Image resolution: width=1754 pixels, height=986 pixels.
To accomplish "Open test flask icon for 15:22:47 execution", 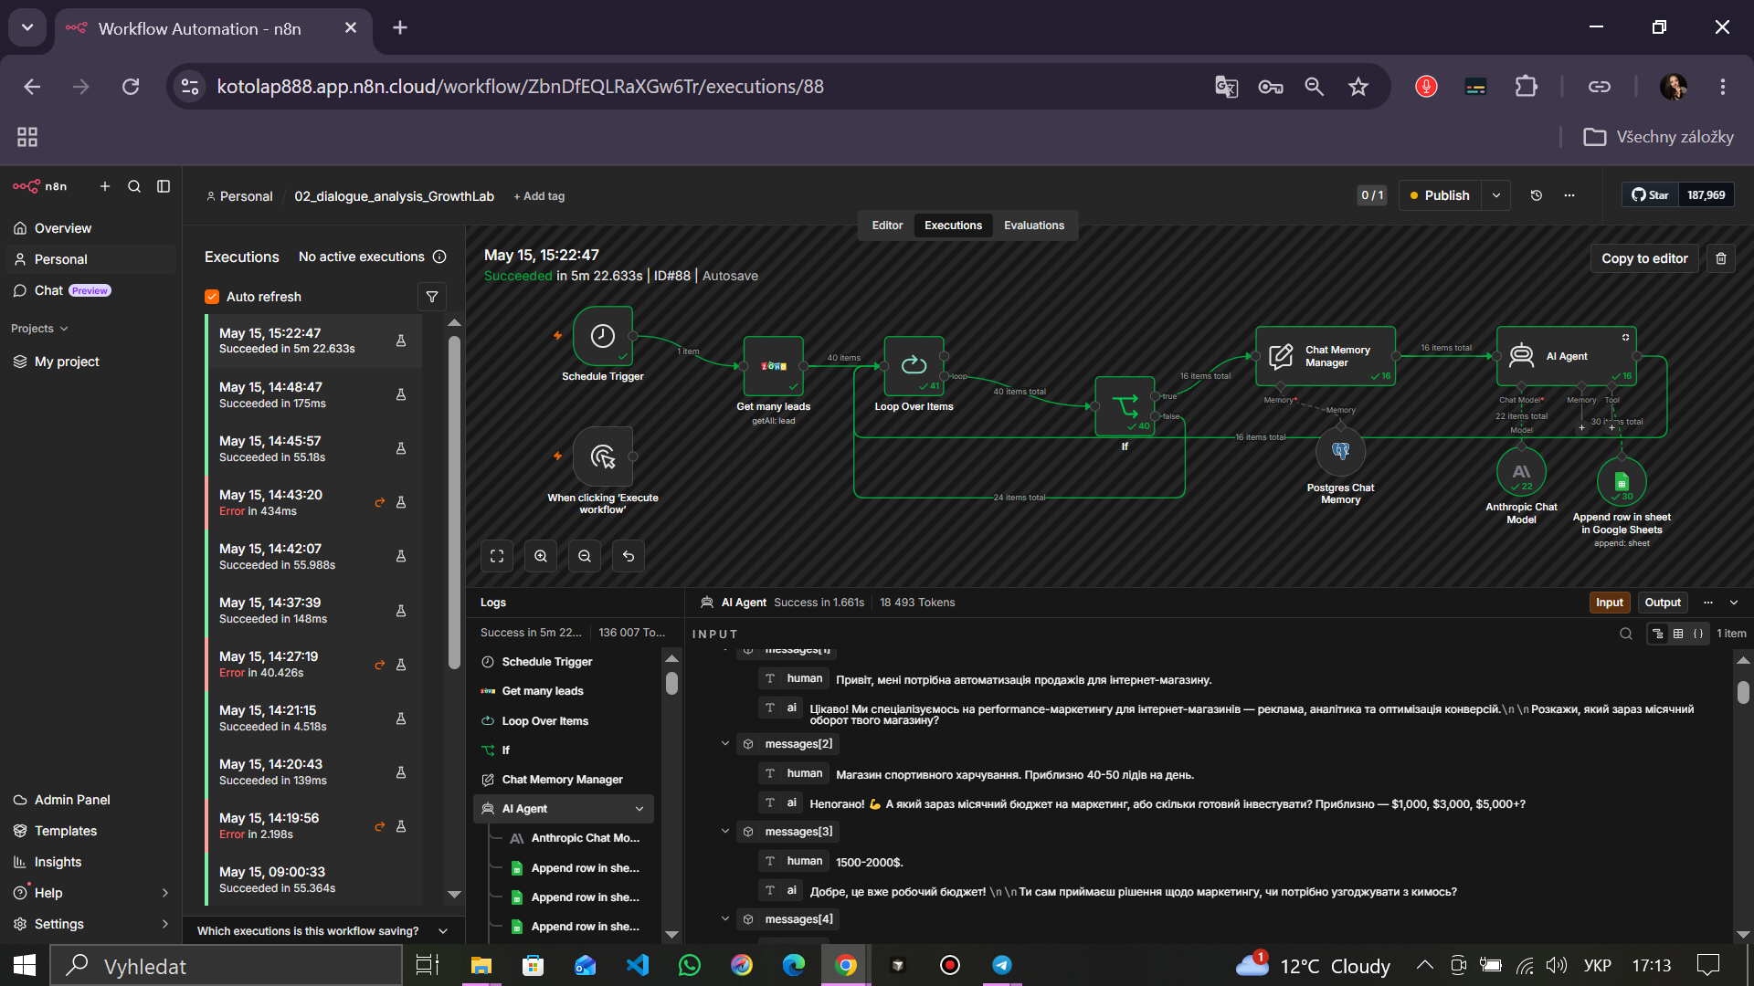I will tap(401, 341).
